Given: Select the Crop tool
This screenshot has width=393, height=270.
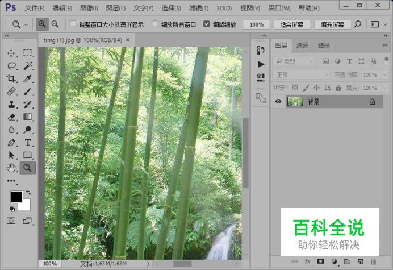Looking at the screenshot, I should point(11,78).
